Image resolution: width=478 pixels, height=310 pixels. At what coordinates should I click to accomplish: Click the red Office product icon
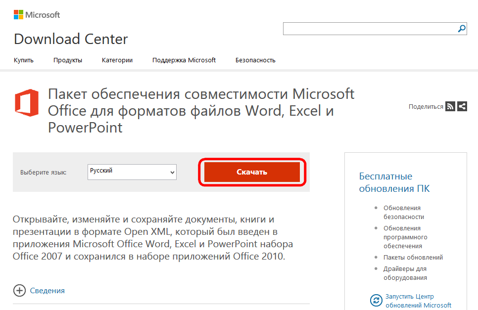(27, 102)
